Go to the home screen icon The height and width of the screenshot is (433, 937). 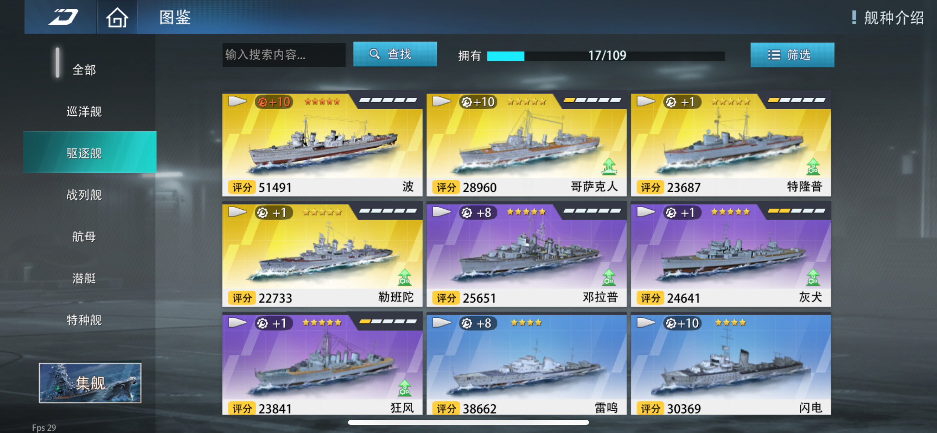tap(117, 17)
